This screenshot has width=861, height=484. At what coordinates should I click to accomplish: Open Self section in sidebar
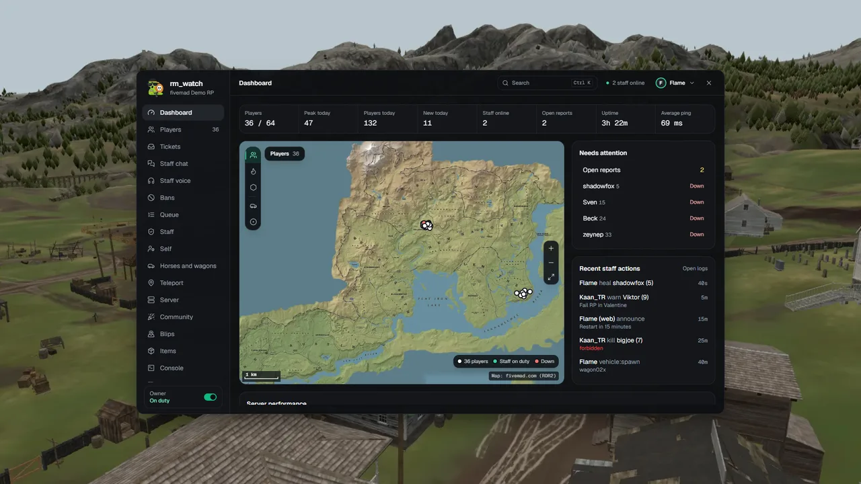click(x=184, y=249)
